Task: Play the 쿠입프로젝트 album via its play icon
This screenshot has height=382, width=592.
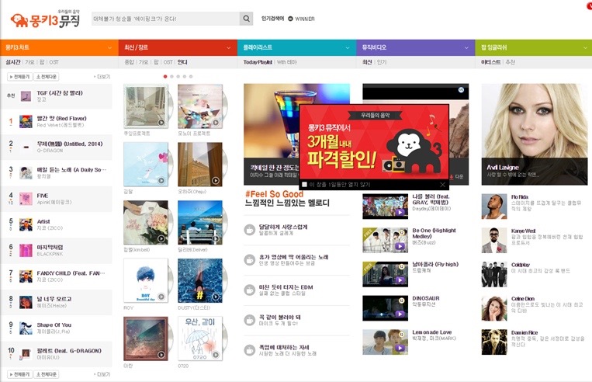Action: point(161,123)
